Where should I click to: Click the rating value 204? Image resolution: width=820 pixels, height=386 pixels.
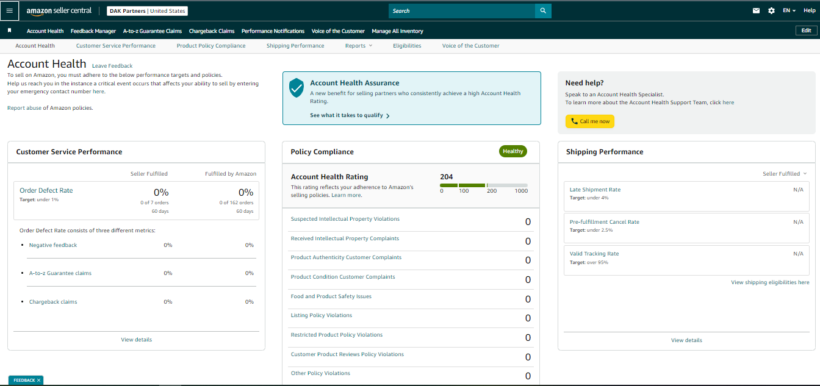click(447, 177)
